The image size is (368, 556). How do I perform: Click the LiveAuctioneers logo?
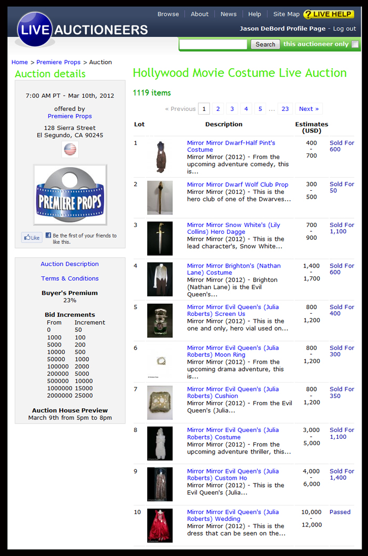coord(83,29)
